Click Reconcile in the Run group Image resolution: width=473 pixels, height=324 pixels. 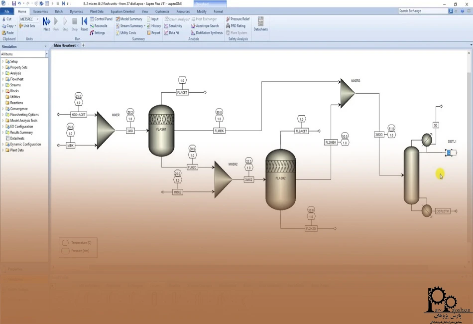click(99, 25)
